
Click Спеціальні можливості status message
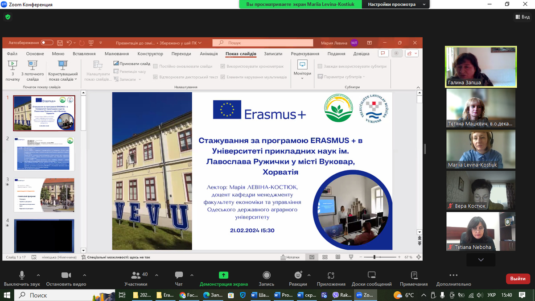pos(116,257)
